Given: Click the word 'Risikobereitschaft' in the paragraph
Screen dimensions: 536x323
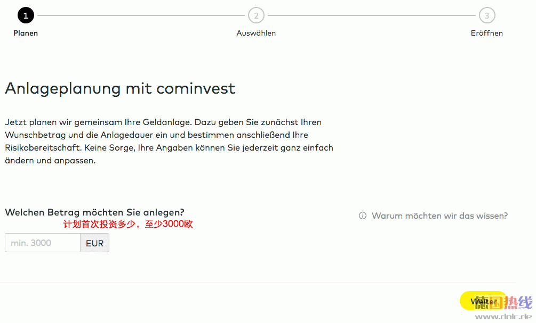Looking at the screenshot, I should [43, 148].
